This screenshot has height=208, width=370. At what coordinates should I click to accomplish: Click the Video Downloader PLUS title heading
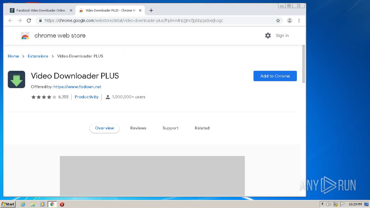coord(75,76)
